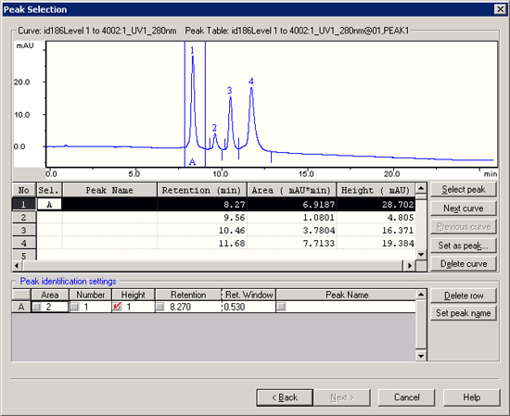Image resolution: width=510 pixels, height=416 pixels.
Task: Click the scroll-down arrow of peak table
Action: click(x=421, y=255)
